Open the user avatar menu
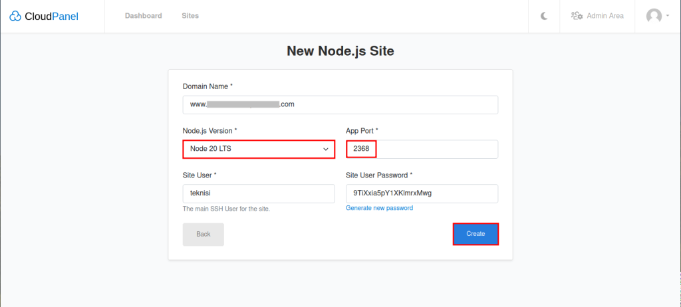681x307 pixels. 654,16
